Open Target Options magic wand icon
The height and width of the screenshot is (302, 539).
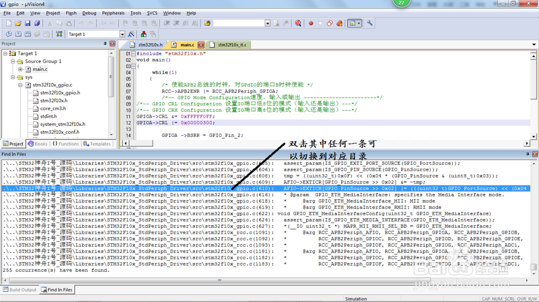[131, 34]
